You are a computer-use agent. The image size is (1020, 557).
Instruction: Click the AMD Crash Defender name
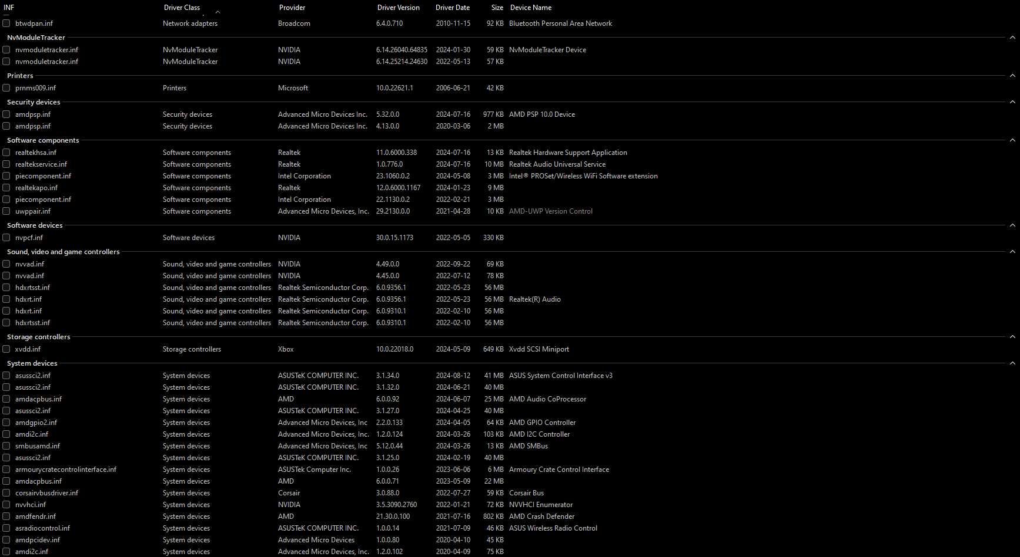(542, 517)
